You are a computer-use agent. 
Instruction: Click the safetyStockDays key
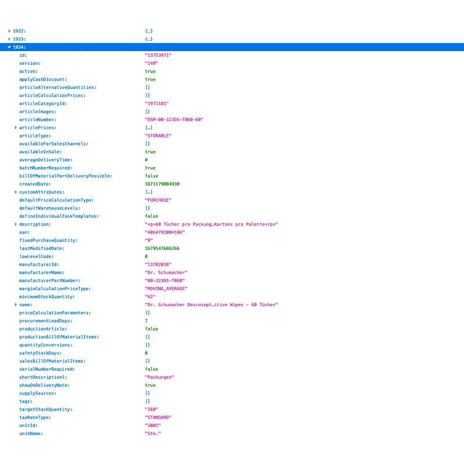click(x=41, y=353)
